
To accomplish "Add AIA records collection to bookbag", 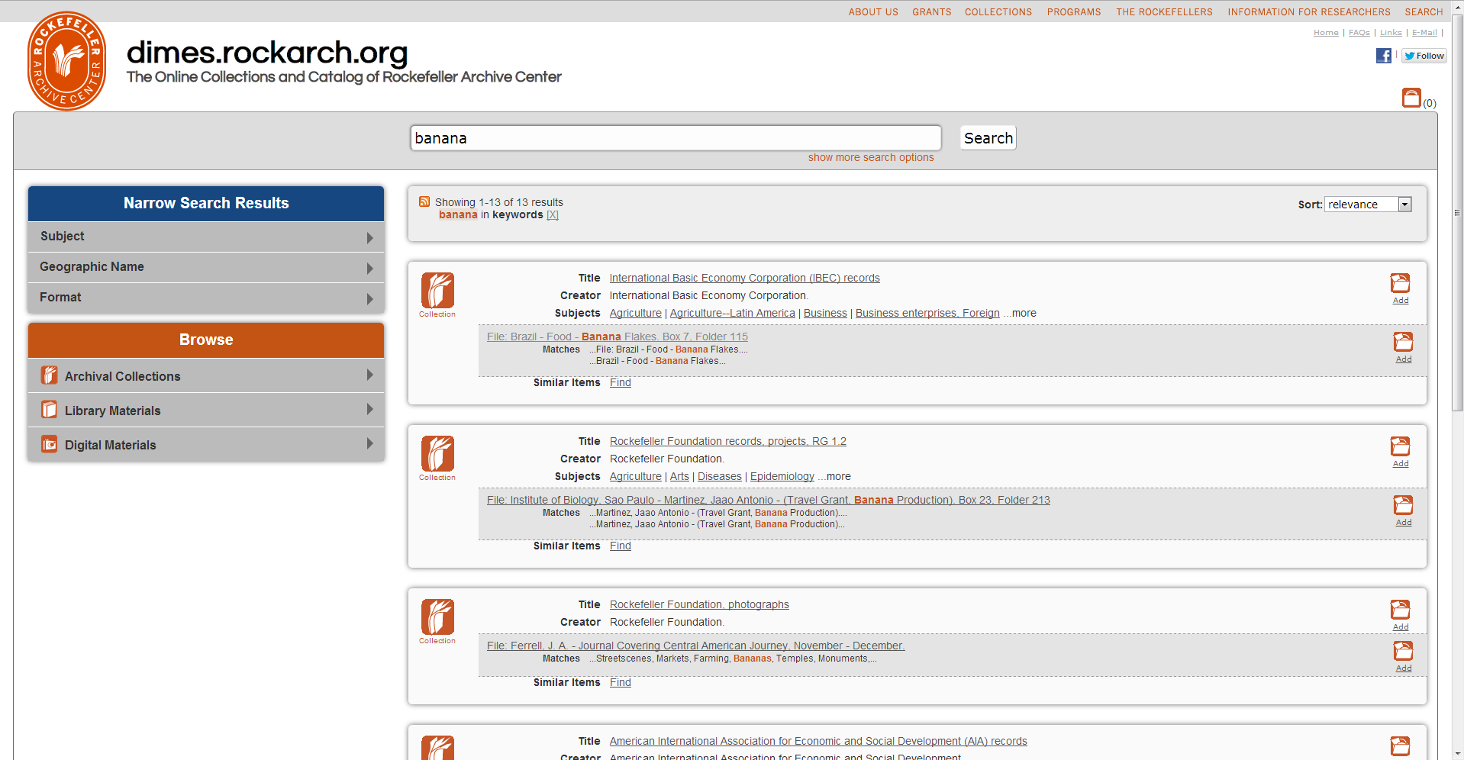I will click(x=1400, y=746).
